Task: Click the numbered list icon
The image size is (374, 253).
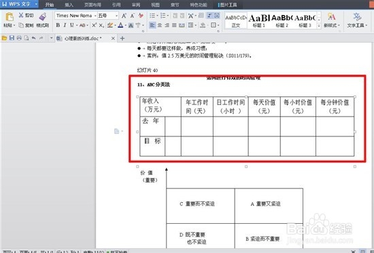Action: coord(163,16)
